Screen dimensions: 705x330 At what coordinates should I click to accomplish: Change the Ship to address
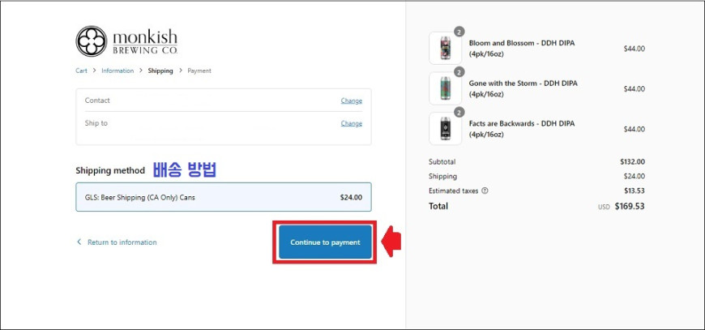pyautogui.click(x=351, y=123)
